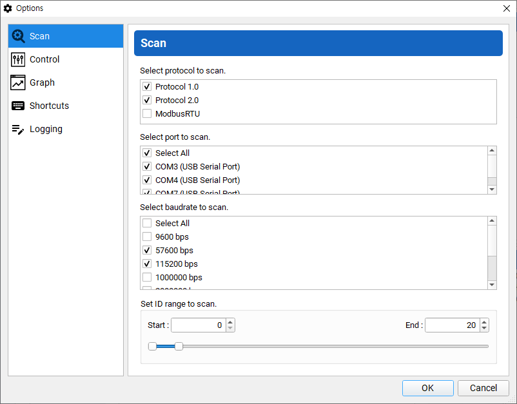Click the ID range start slider handle

[x=152, y=347]
